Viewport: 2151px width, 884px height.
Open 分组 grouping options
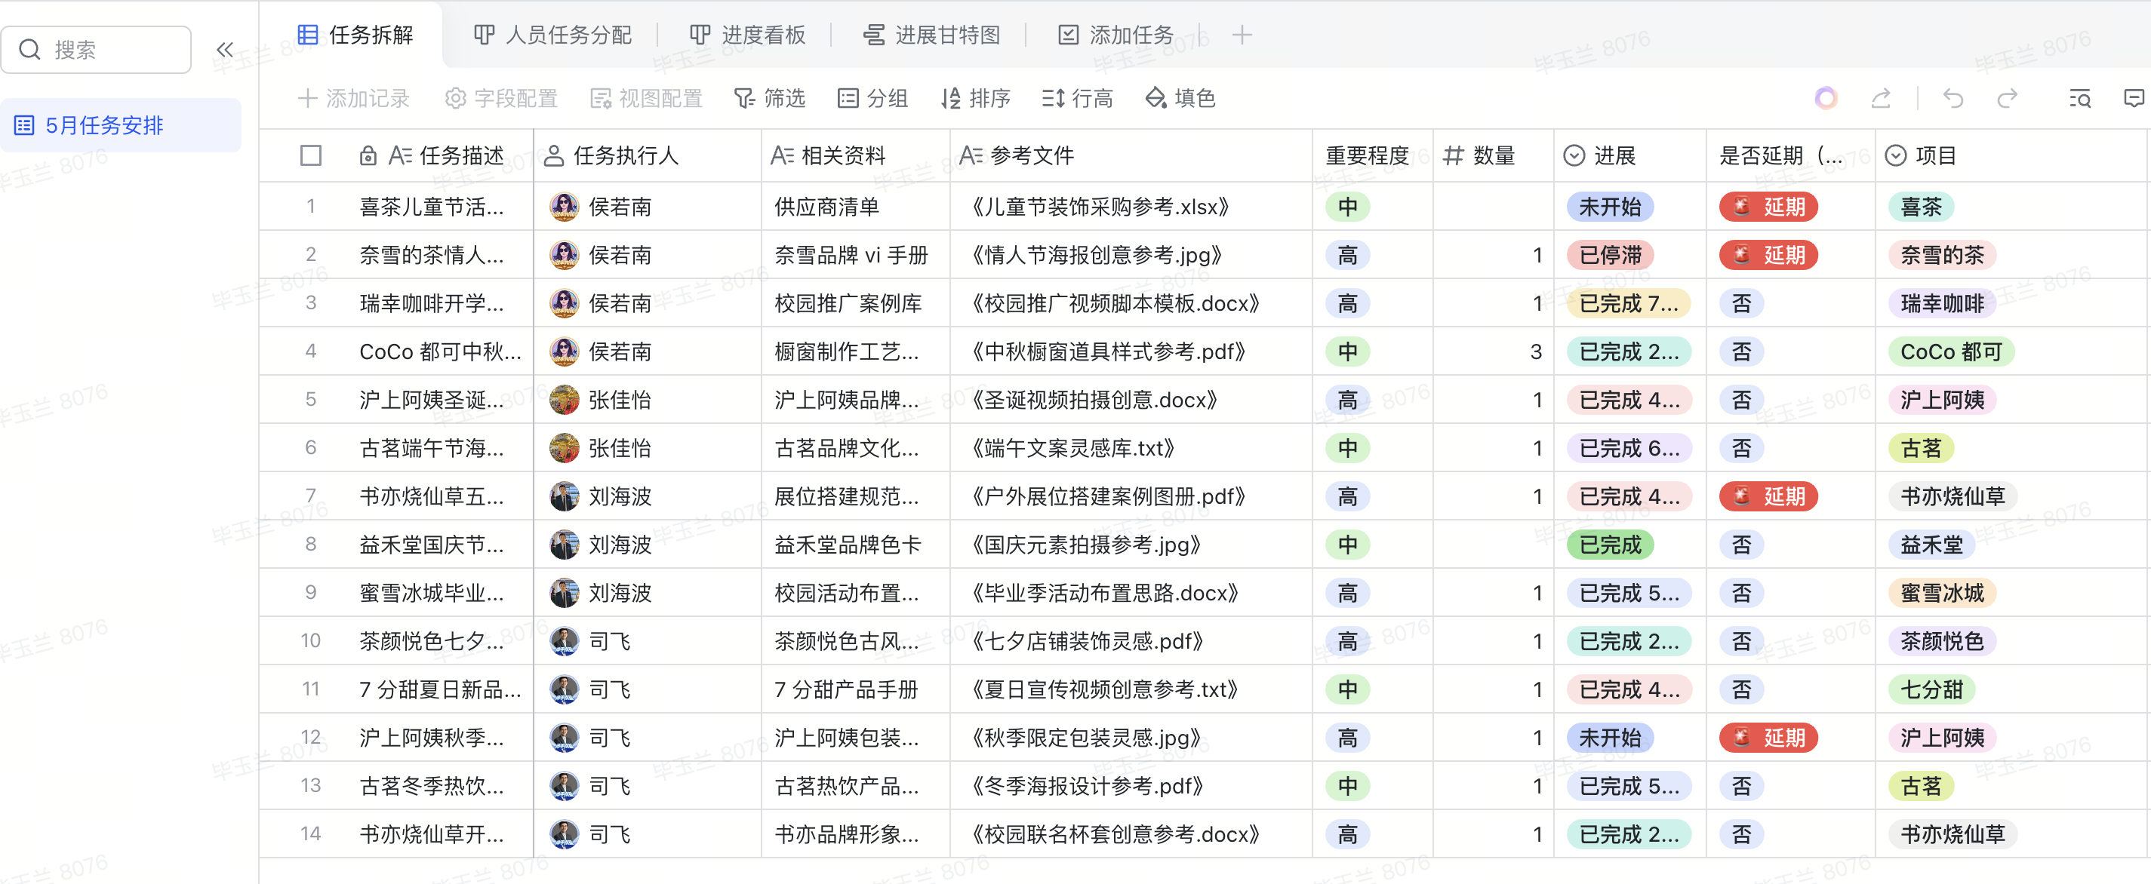pos(872,99)
